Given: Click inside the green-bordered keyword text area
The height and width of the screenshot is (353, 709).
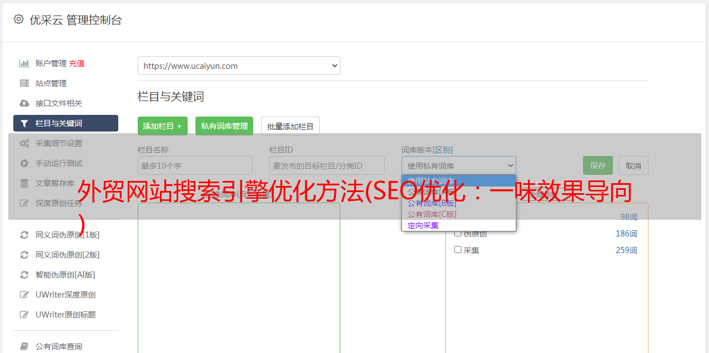Looking at the screenshot, I should pyautogui.click(x=239, y=278).
